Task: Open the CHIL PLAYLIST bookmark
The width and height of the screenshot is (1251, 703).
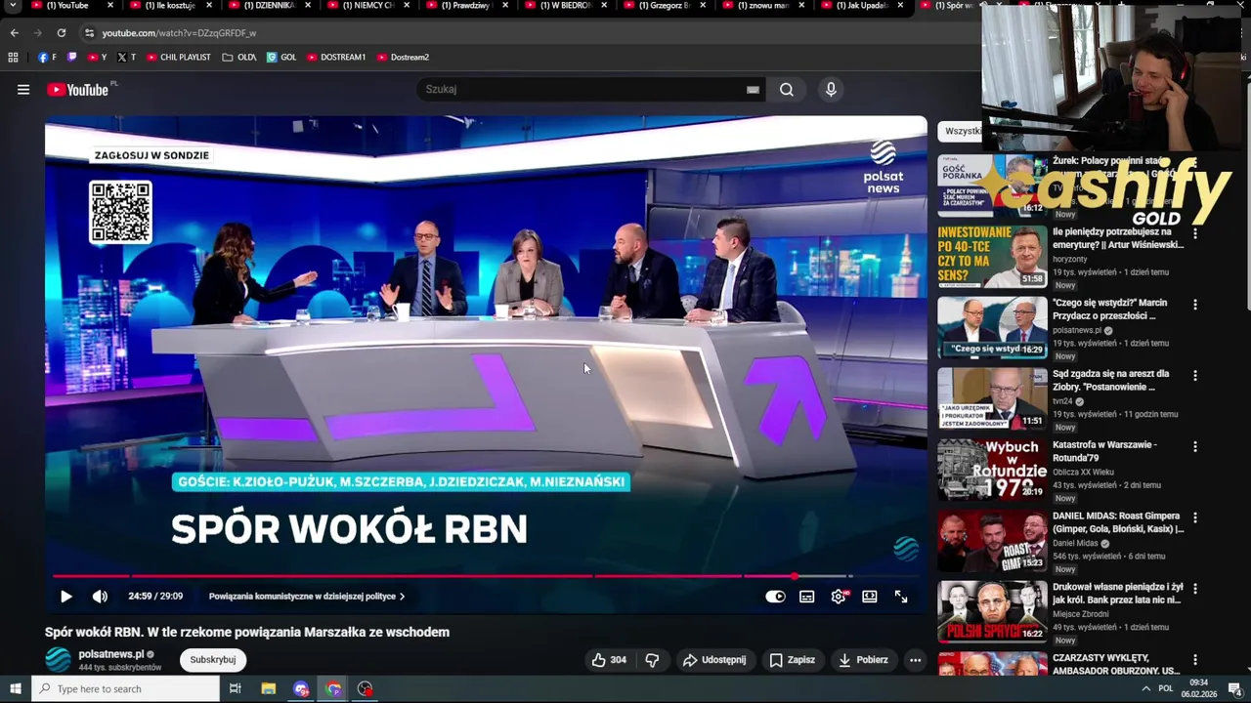Action: tap(178, 58)
